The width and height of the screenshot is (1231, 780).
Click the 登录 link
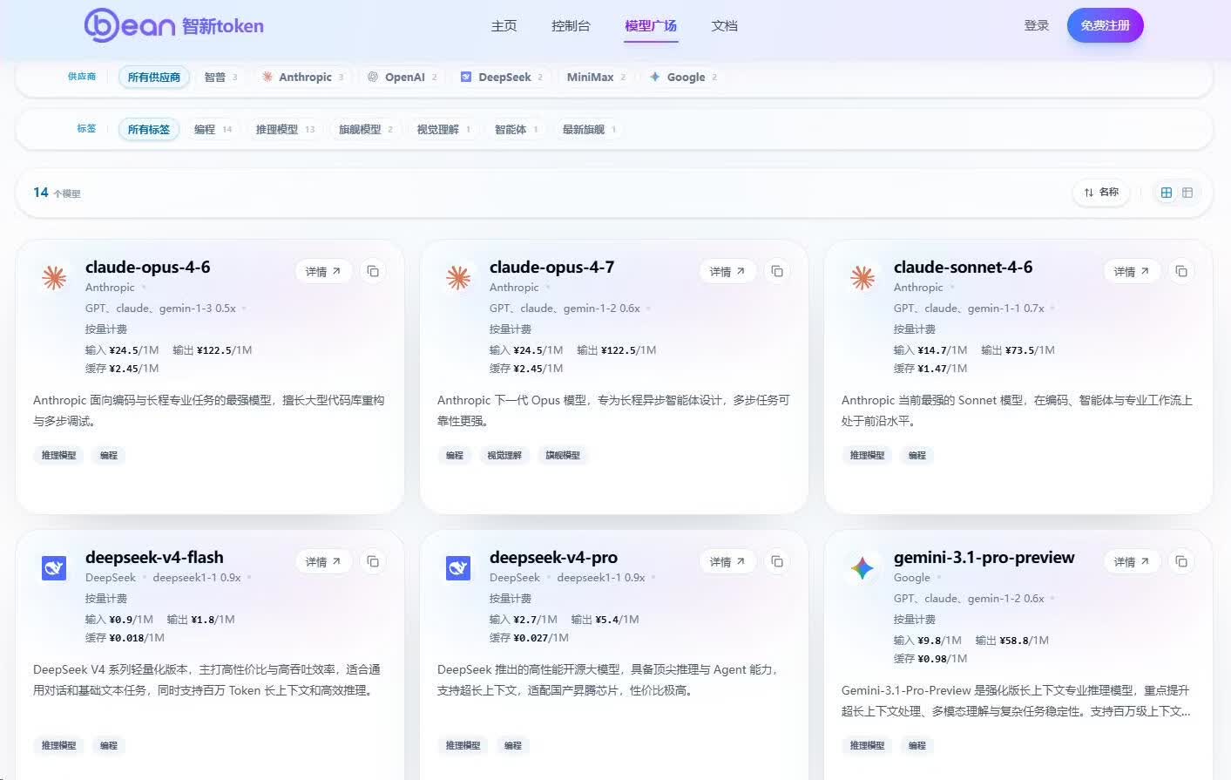coord(1037,25)
